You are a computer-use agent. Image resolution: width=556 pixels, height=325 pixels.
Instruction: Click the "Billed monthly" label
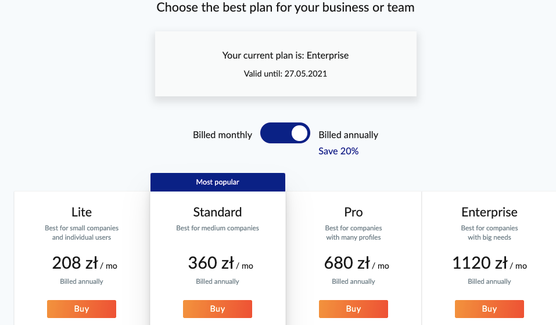click(x=223, y=135)
